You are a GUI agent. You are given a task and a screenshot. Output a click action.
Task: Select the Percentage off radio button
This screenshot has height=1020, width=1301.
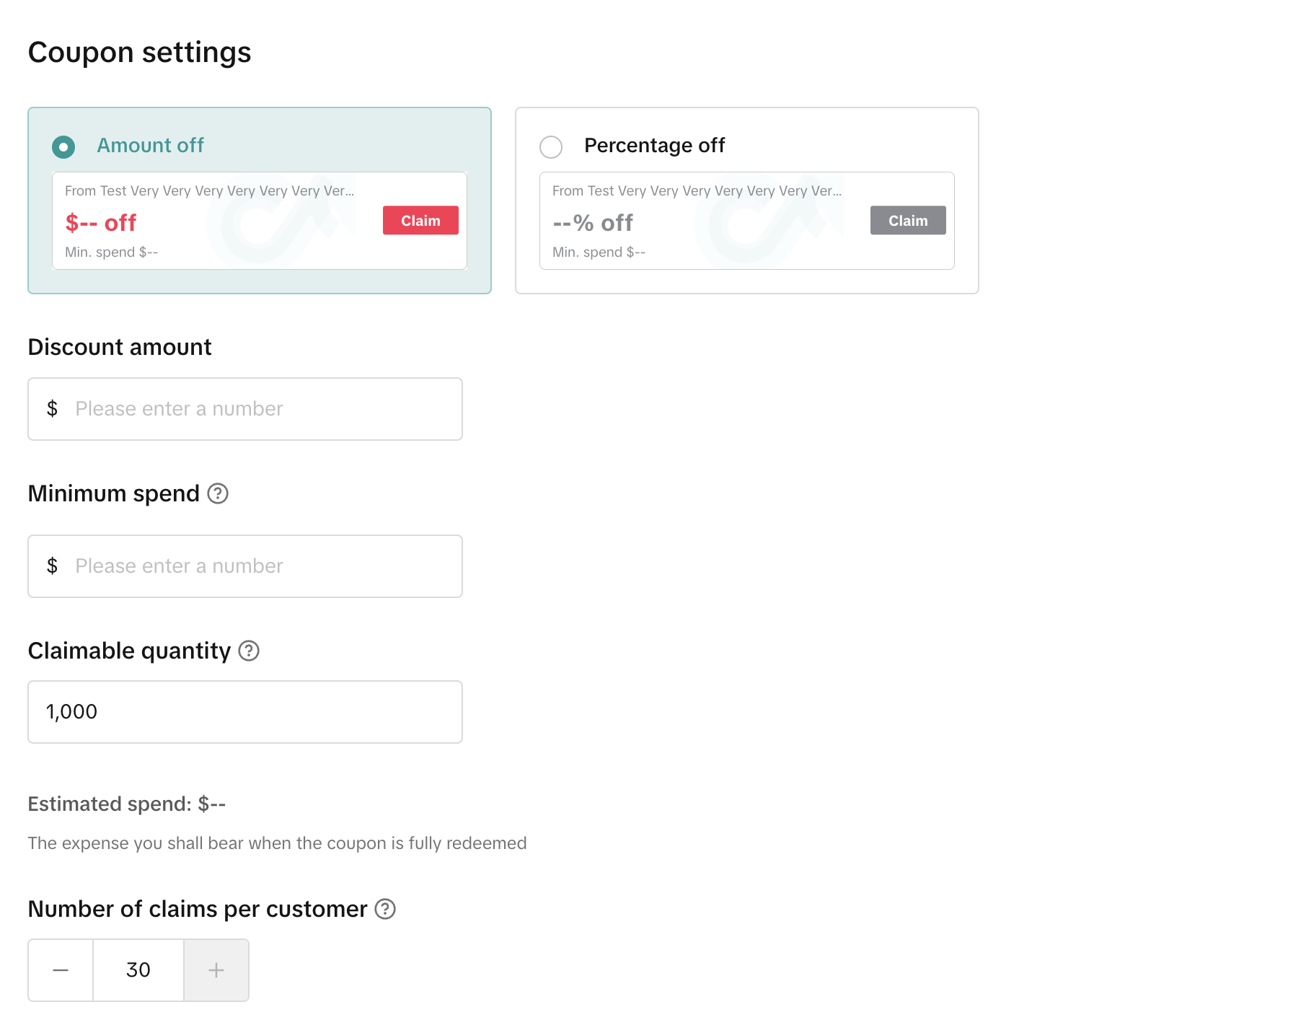click(x=551, y=147)
